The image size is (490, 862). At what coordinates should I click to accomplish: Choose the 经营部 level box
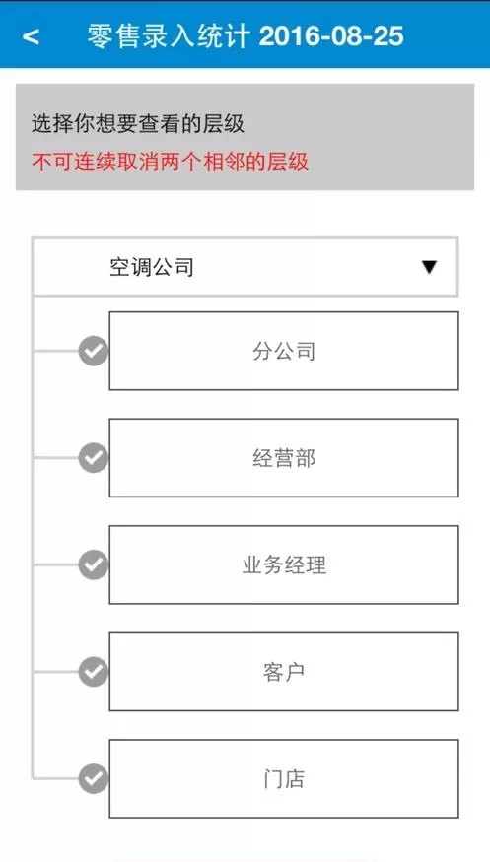284,458
